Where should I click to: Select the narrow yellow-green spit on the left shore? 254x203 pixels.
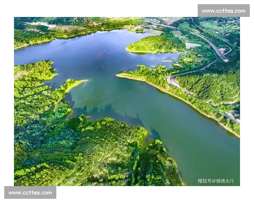coord(74,85)
